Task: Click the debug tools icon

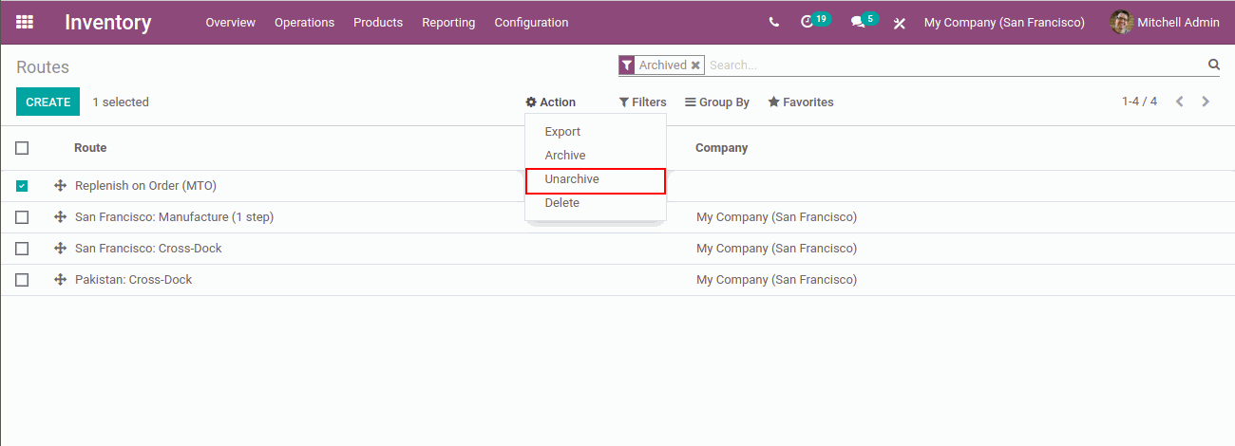Action: (x=899, y=23)
